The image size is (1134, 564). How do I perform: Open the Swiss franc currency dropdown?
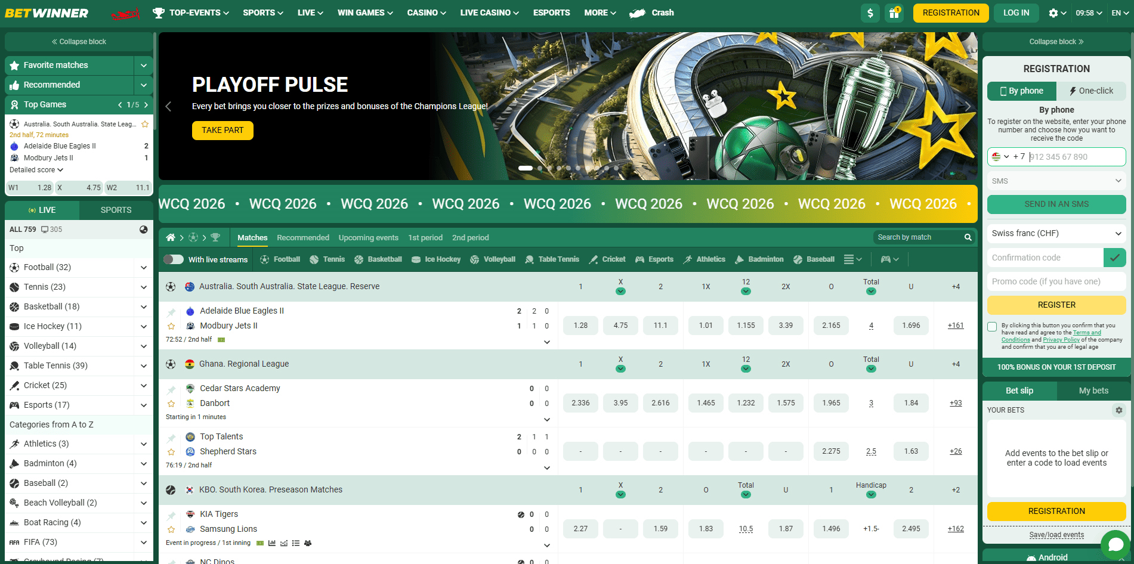tap(1056, 233)
